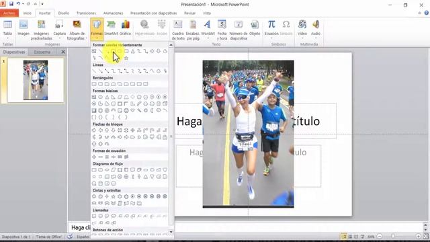Switch to slide sorter view in the status bar
This screenshot has height=242, width=430.
(x=350, y=236)
